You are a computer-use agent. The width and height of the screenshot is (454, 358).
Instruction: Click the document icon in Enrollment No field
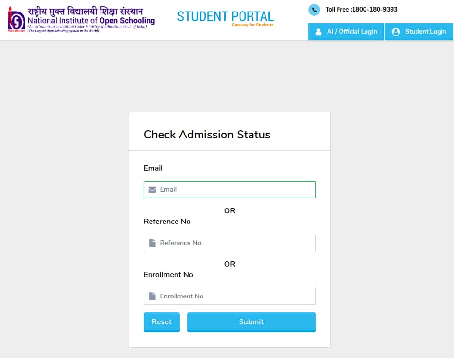point(152,296)
